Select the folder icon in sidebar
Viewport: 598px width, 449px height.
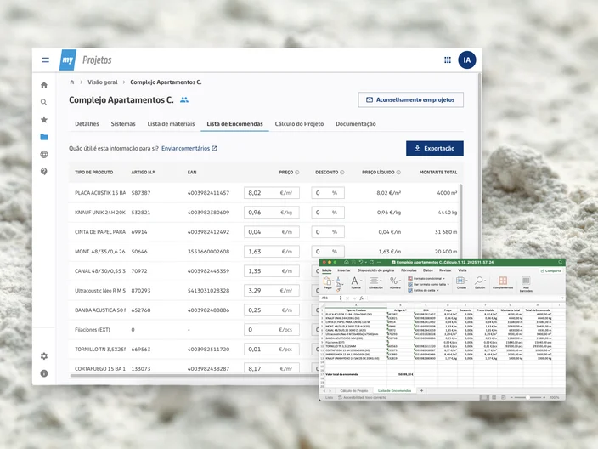(x=44, y=137)
